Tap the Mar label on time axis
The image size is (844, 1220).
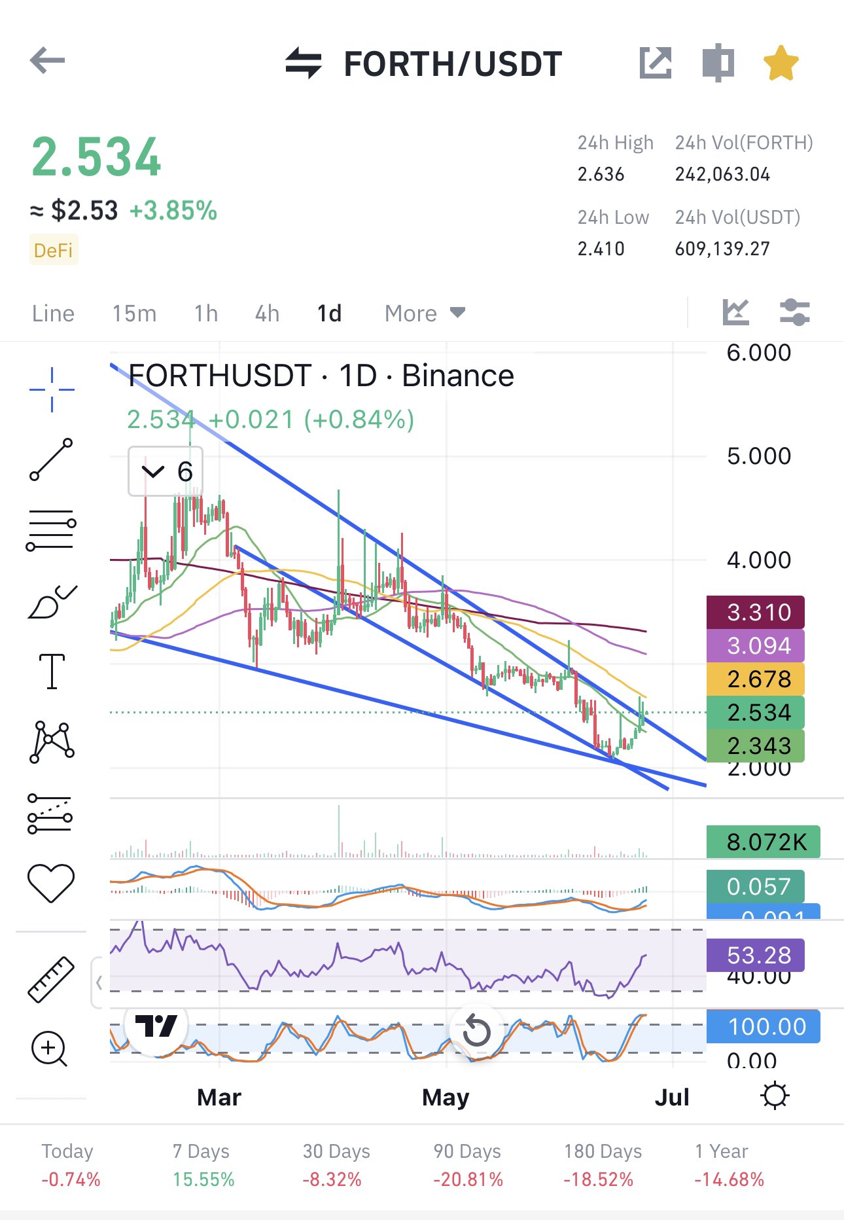pos(219,1097)
